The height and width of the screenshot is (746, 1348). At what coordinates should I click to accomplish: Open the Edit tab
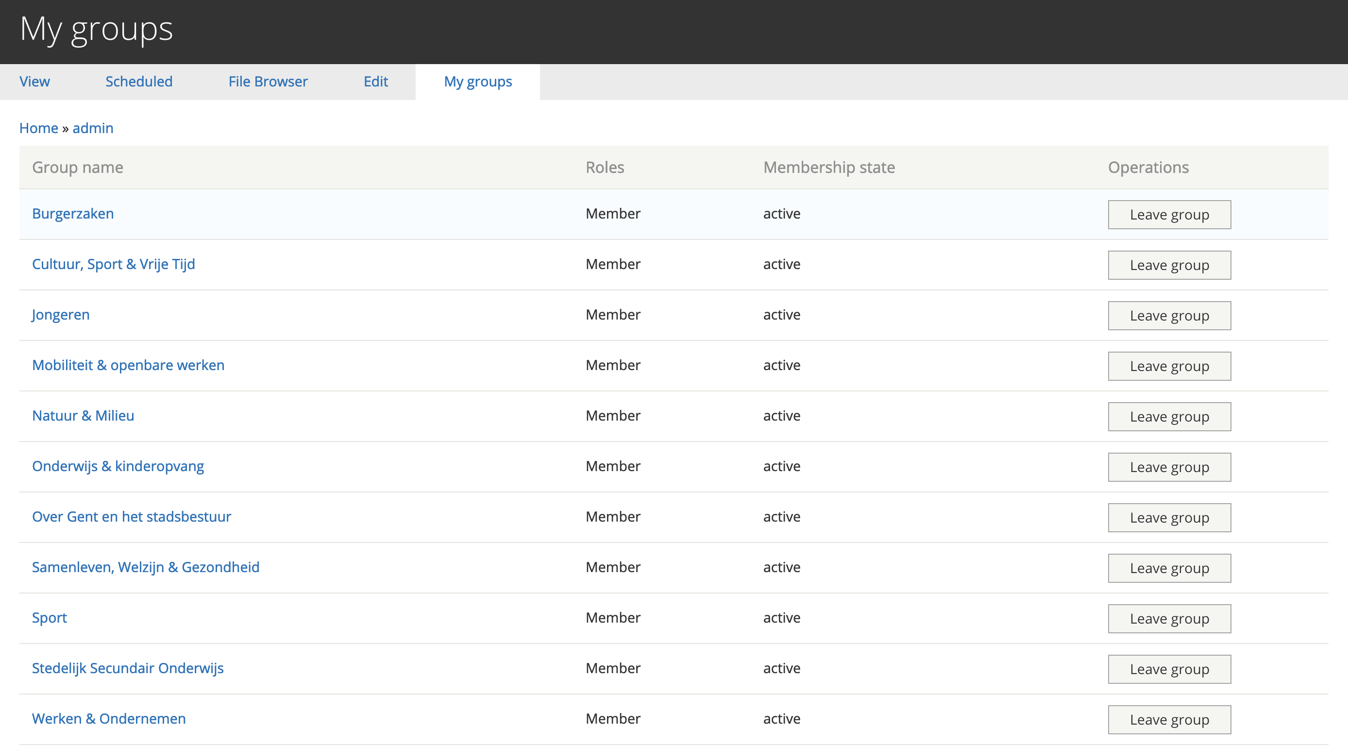point(375,82)
